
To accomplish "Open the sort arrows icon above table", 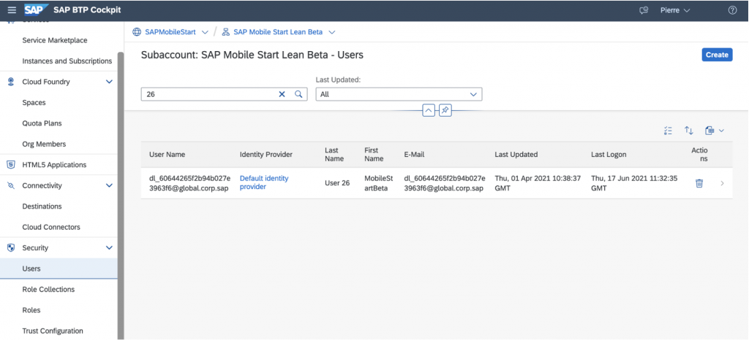I will (689, 130).
